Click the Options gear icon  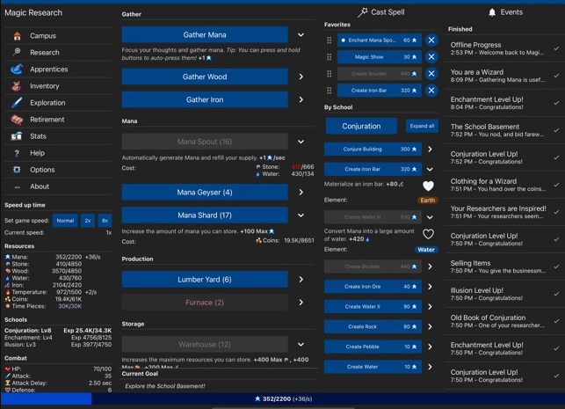click(17, 170)
